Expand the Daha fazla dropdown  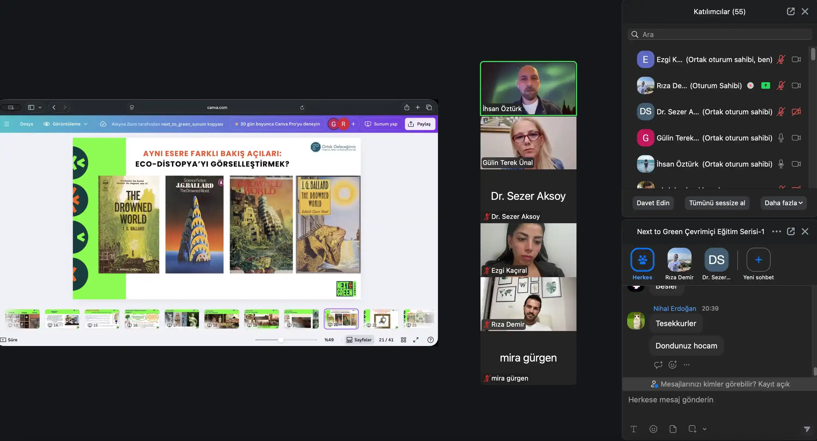click(783, 203)
